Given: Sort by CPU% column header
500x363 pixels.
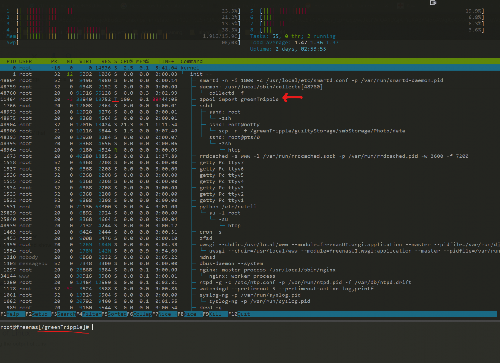Looking at the screenshot, I should point(127,61).
